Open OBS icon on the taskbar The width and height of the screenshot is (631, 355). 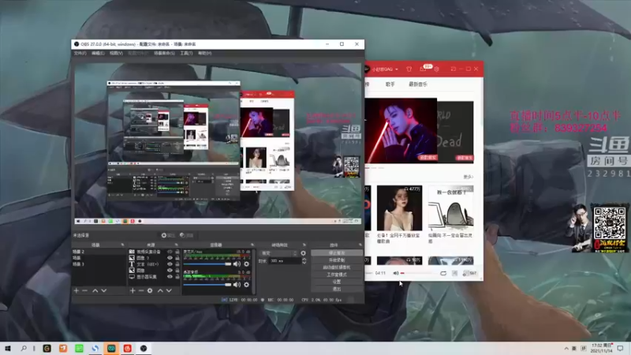click(144, 348)
